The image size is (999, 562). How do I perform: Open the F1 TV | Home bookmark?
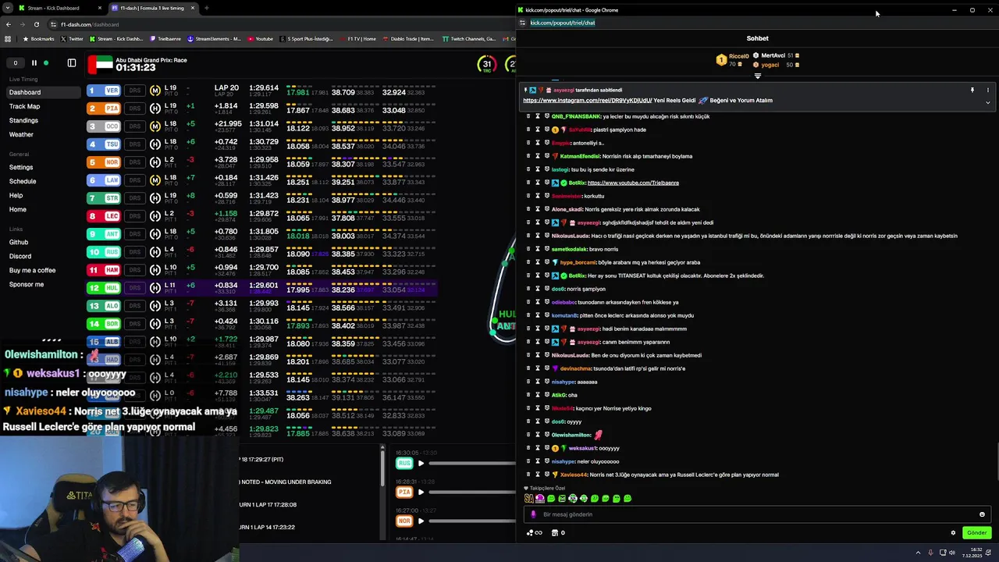357,39
